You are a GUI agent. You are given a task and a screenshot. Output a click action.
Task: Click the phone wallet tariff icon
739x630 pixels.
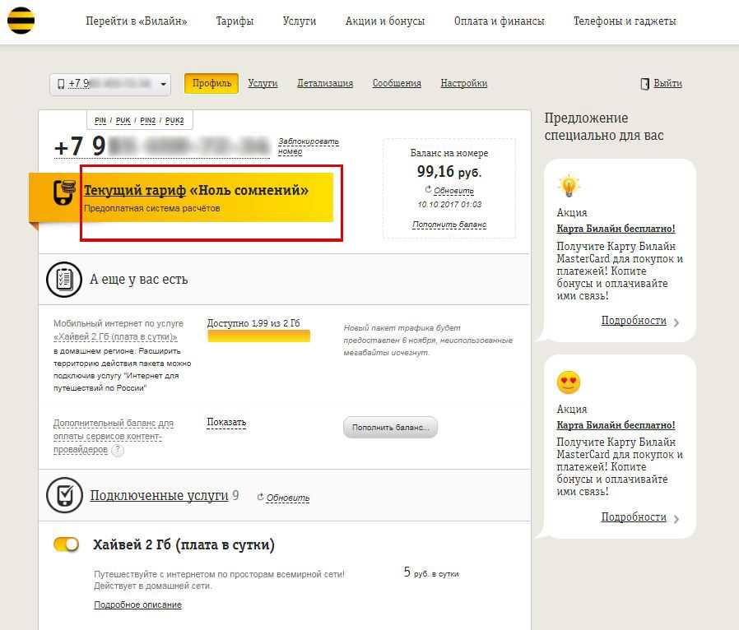click(x=65, y=192)
